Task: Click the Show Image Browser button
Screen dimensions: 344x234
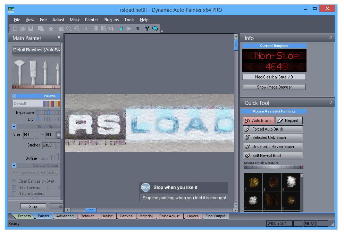Action: point(274,87)
